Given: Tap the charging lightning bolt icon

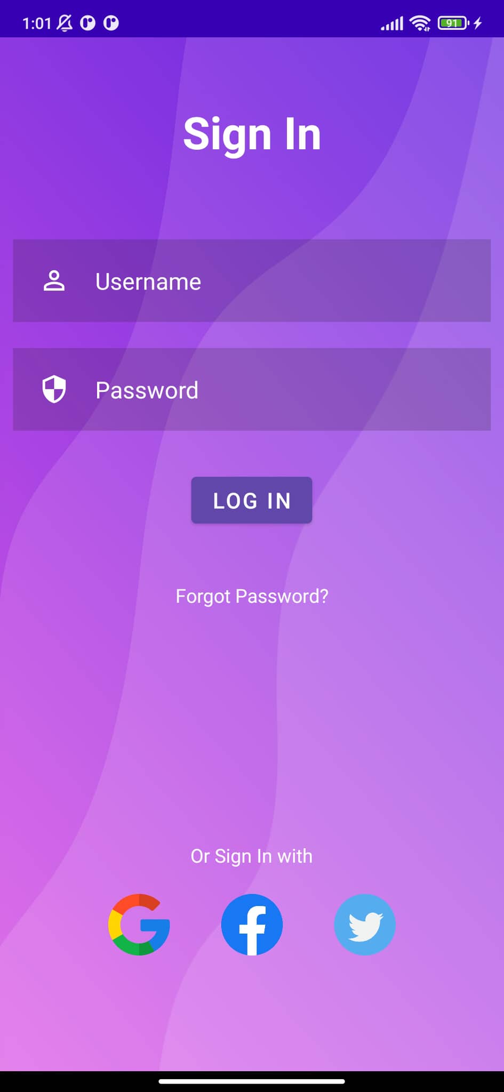Looking at the screenshot, I should (478, 23).
